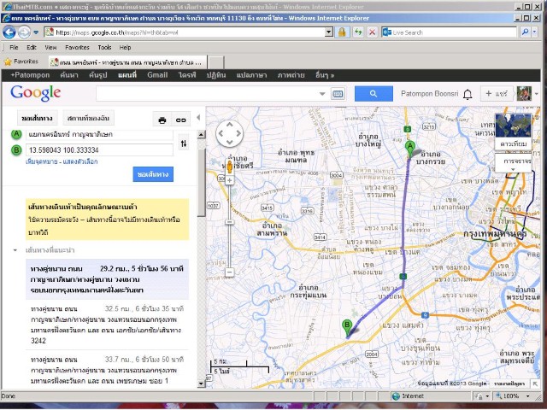Click the directions panel scroll down arrow

click(x=202, y=384)
